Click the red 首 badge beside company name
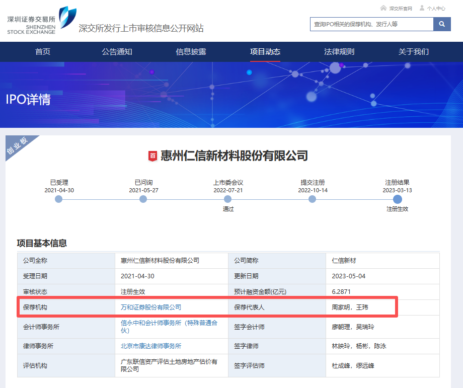 (152, 156)
